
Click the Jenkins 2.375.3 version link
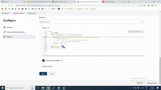(152, 83)
